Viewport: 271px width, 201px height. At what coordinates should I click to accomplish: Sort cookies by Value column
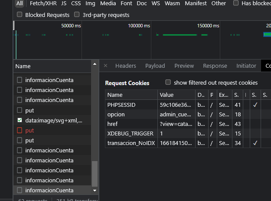click(x=176, y=95)
